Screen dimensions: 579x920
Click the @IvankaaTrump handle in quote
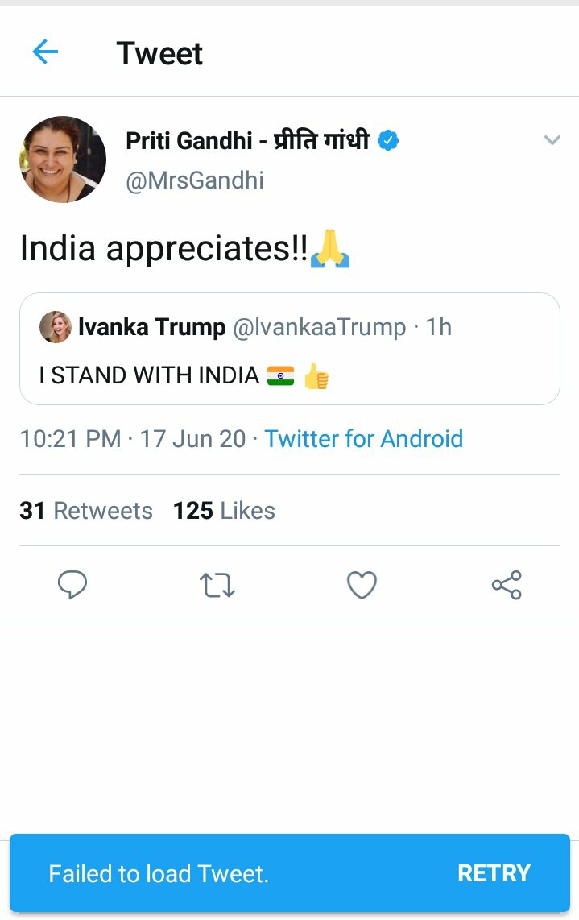319,327
